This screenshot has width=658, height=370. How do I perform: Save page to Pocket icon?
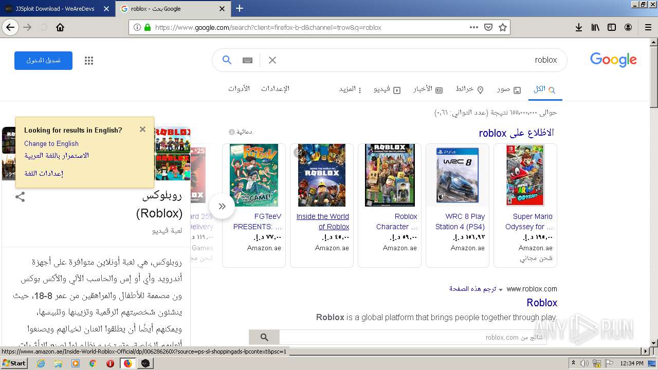[x=488, y=27]
